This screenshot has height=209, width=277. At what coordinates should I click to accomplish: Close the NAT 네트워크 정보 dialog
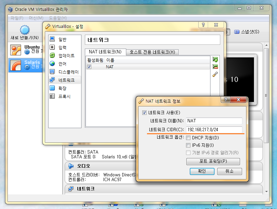(x=238, y=100)
